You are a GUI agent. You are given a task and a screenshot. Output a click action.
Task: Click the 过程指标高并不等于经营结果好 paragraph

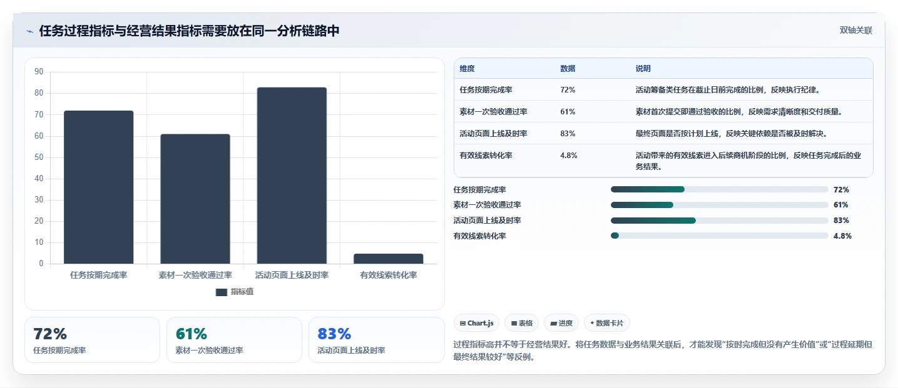[662, 351]
